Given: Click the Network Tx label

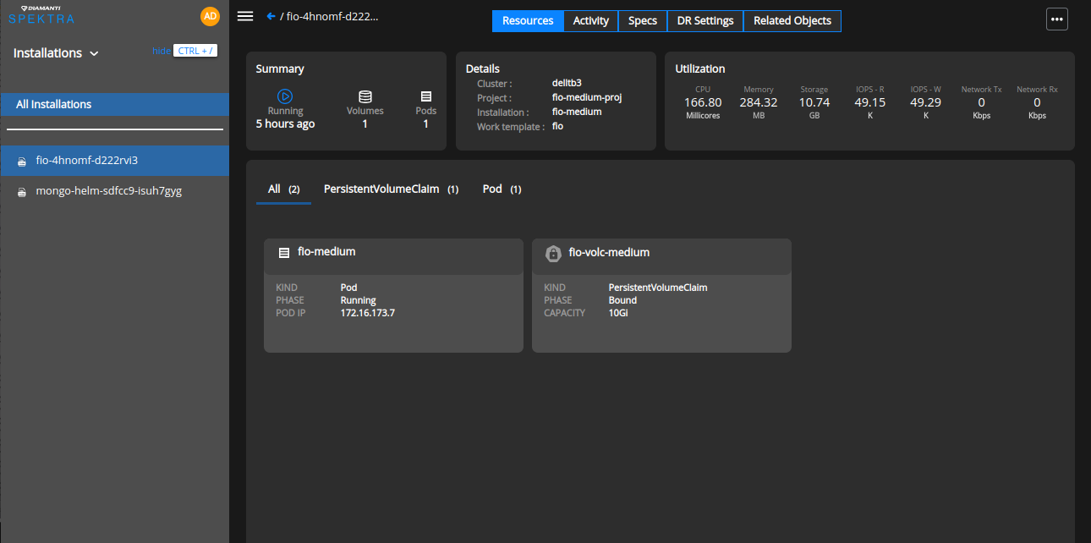Looking at the screenshot, I should 981,89.
